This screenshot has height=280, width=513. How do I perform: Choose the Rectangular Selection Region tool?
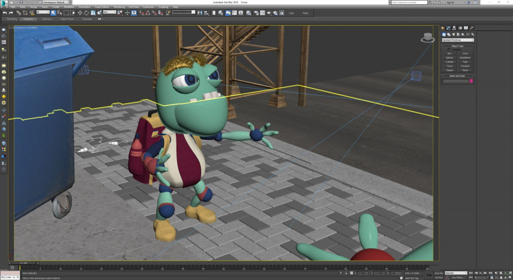coord(66,13)
